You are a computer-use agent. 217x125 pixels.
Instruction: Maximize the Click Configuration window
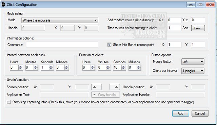[x=200, y=5]
